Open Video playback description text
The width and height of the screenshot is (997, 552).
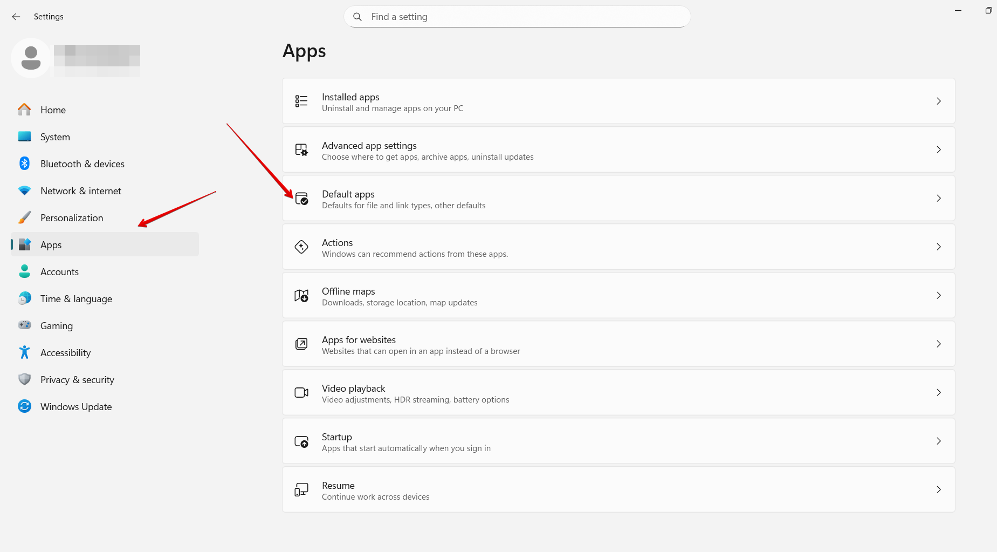(x=415, y=400)
